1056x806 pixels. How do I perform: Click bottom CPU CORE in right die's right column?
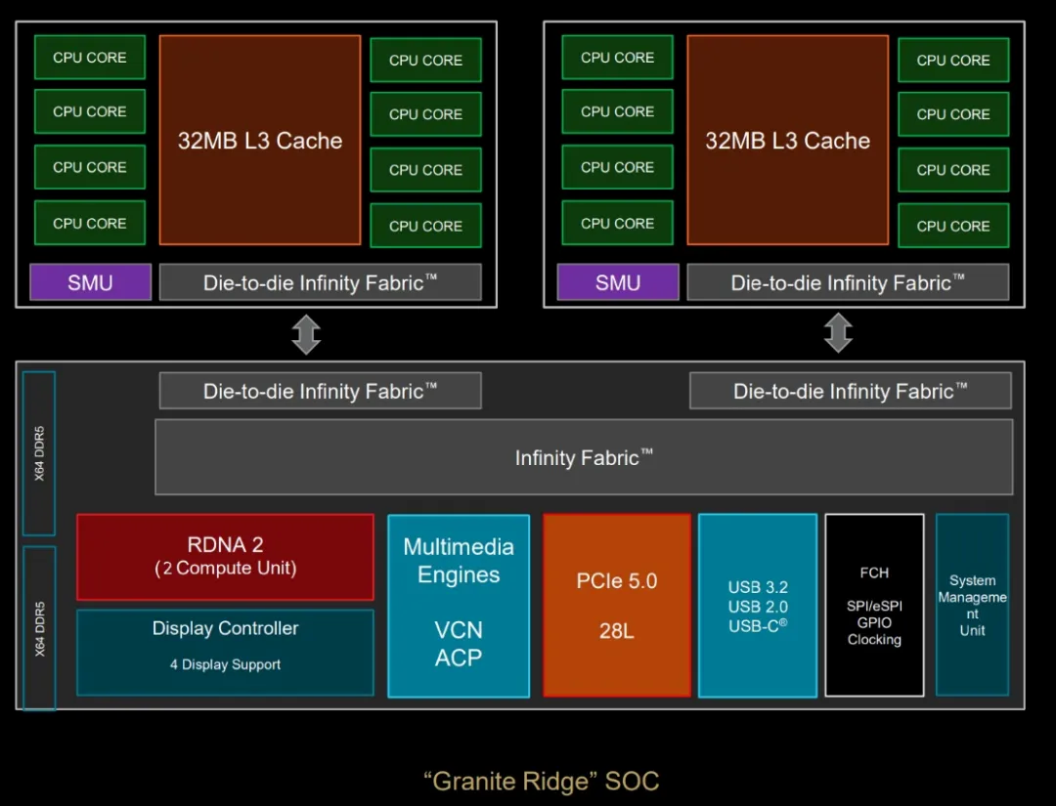[x=953, y=226]
